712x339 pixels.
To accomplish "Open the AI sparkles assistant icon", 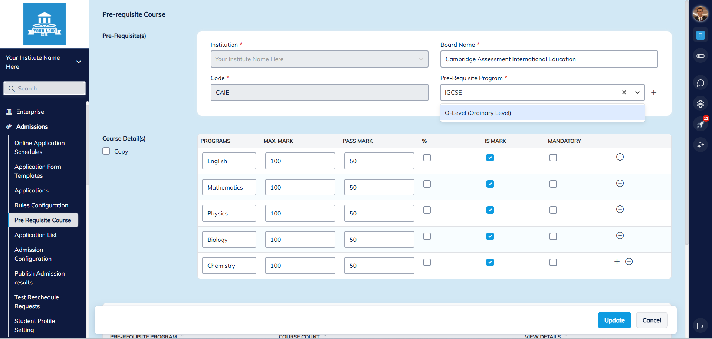I will pos(700,145).
